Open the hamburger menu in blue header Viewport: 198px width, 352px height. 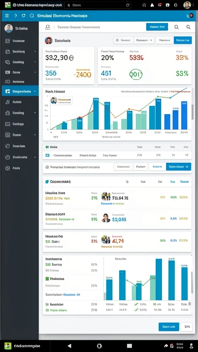7,16
